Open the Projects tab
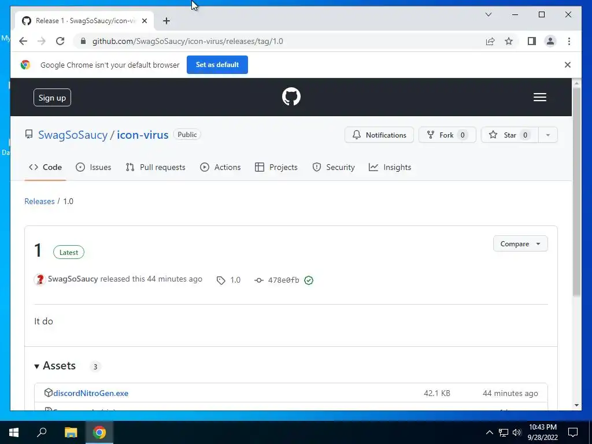The image size is (592, 444). 276,167
